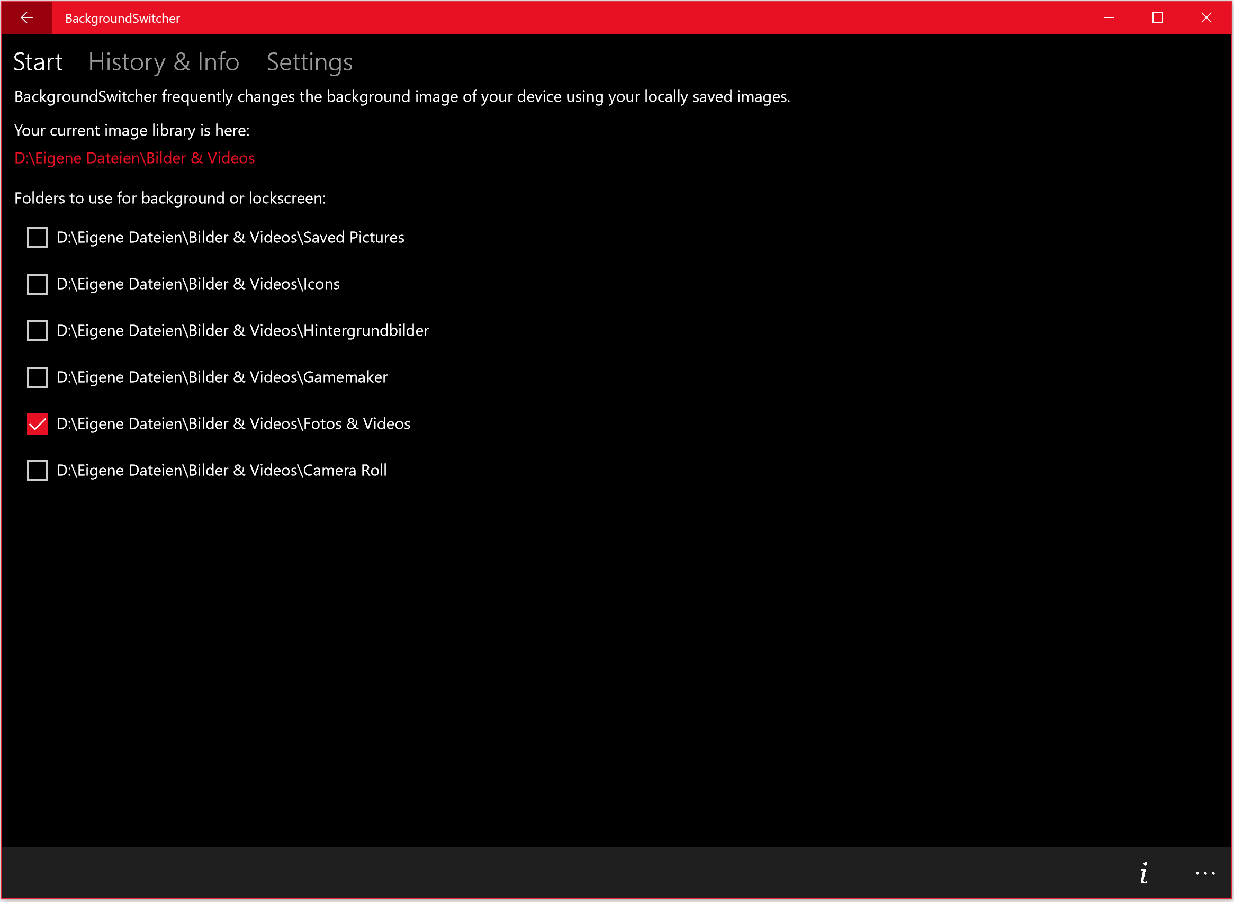Close the BackgroundSwitcher window
Viewport: 1234px width, 902px height.
click(x=1206, y=18)
